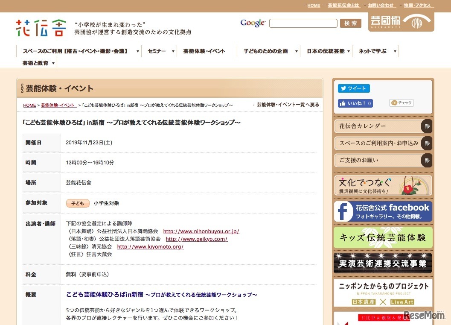Open the 花伝舎公式 Facebook banner

pyautogui.click(x=383, y=212)
